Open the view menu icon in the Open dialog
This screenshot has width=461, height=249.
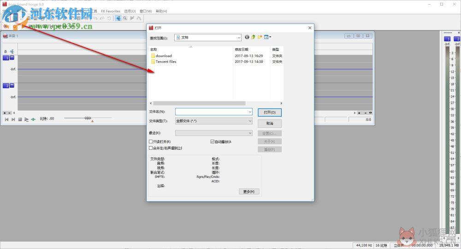coord(267,37)
